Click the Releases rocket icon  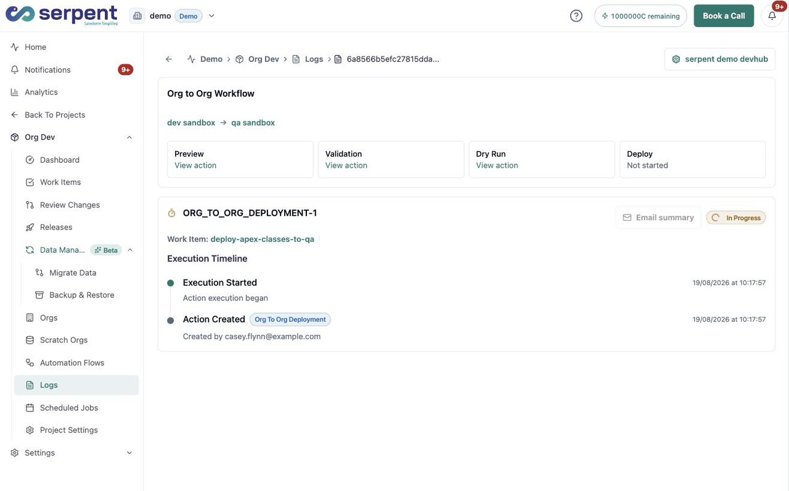click(x=30, y=227)
